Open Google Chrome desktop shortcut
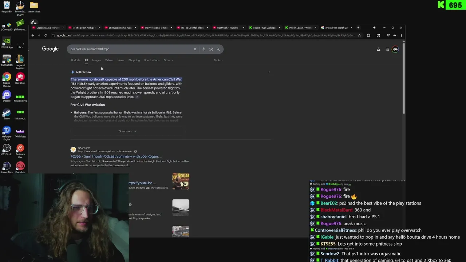This screenshot has width=466, height=262. [x=7, y=80]
